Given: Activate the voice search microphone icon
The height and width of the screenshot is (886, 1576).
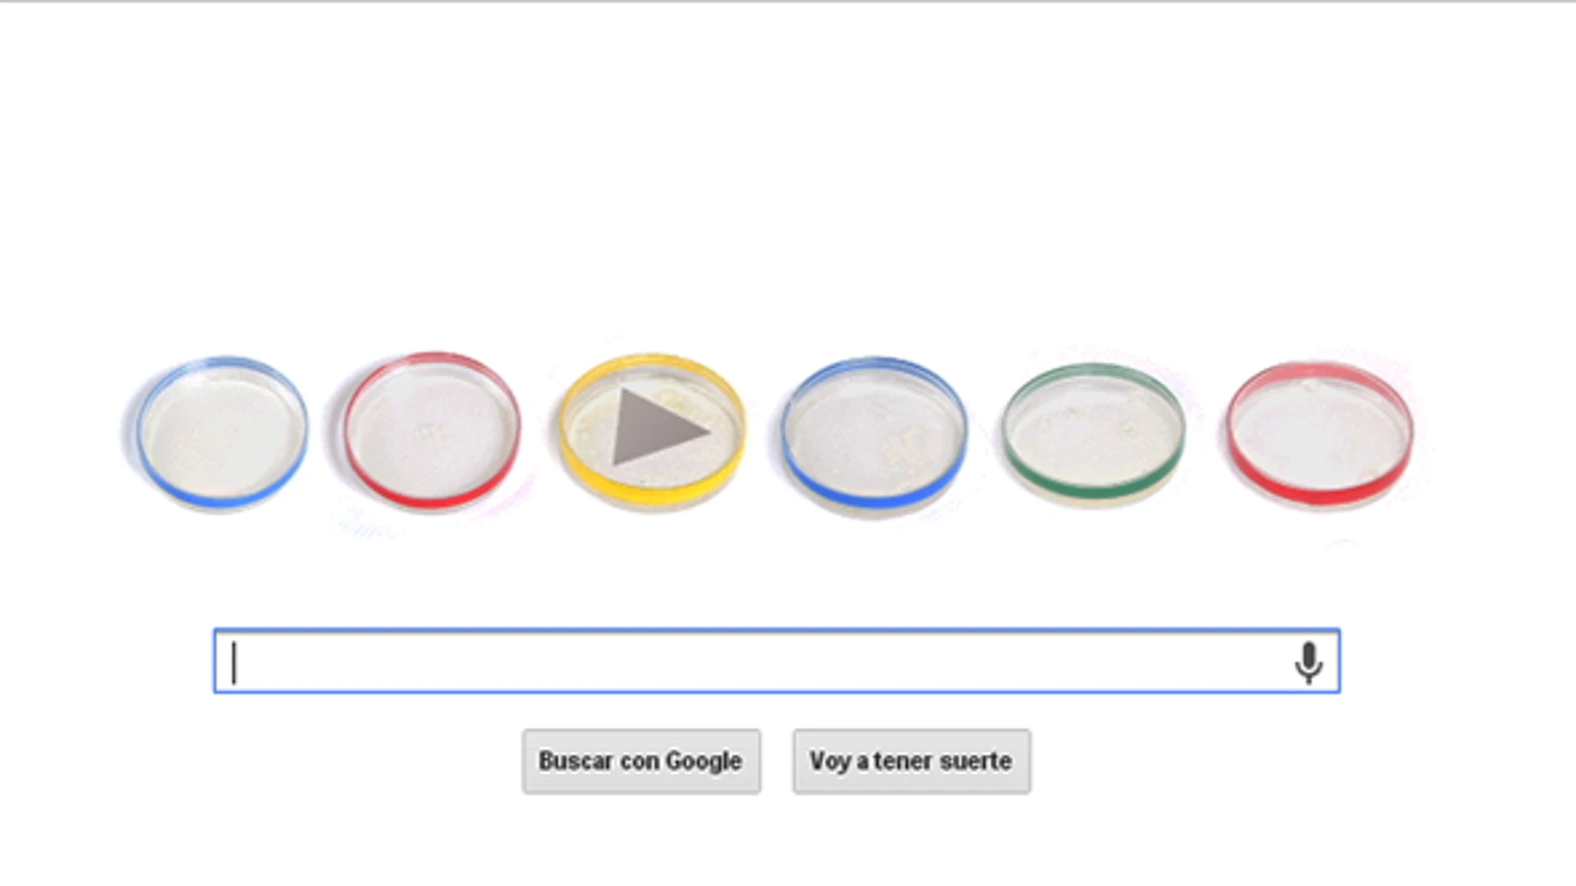Looking at the screenshot, I should [x=1309, y=661].
